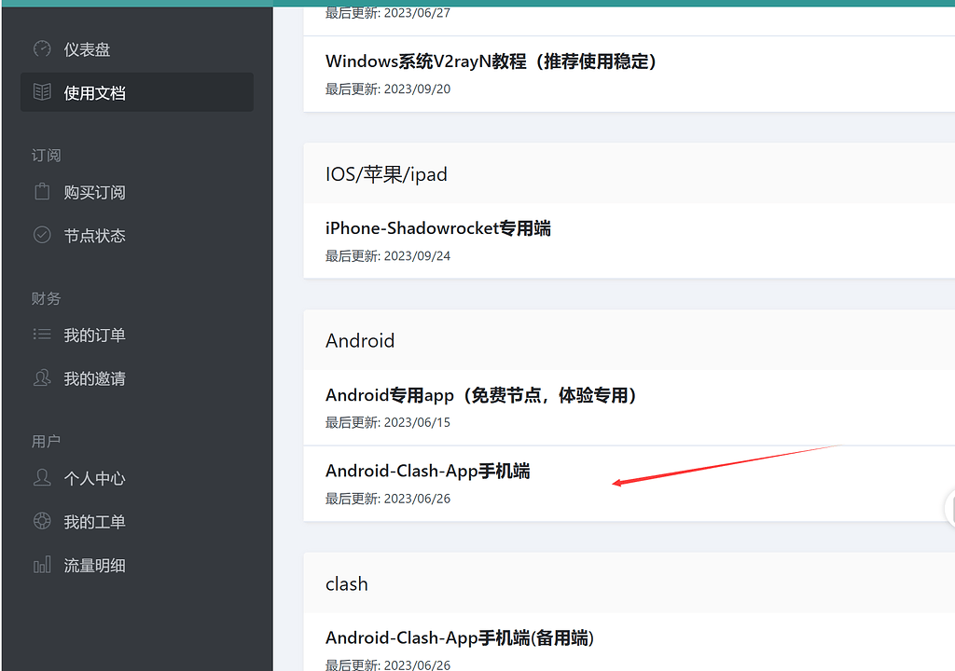Open 流量明细 from the sidebar

click(94, 565)
